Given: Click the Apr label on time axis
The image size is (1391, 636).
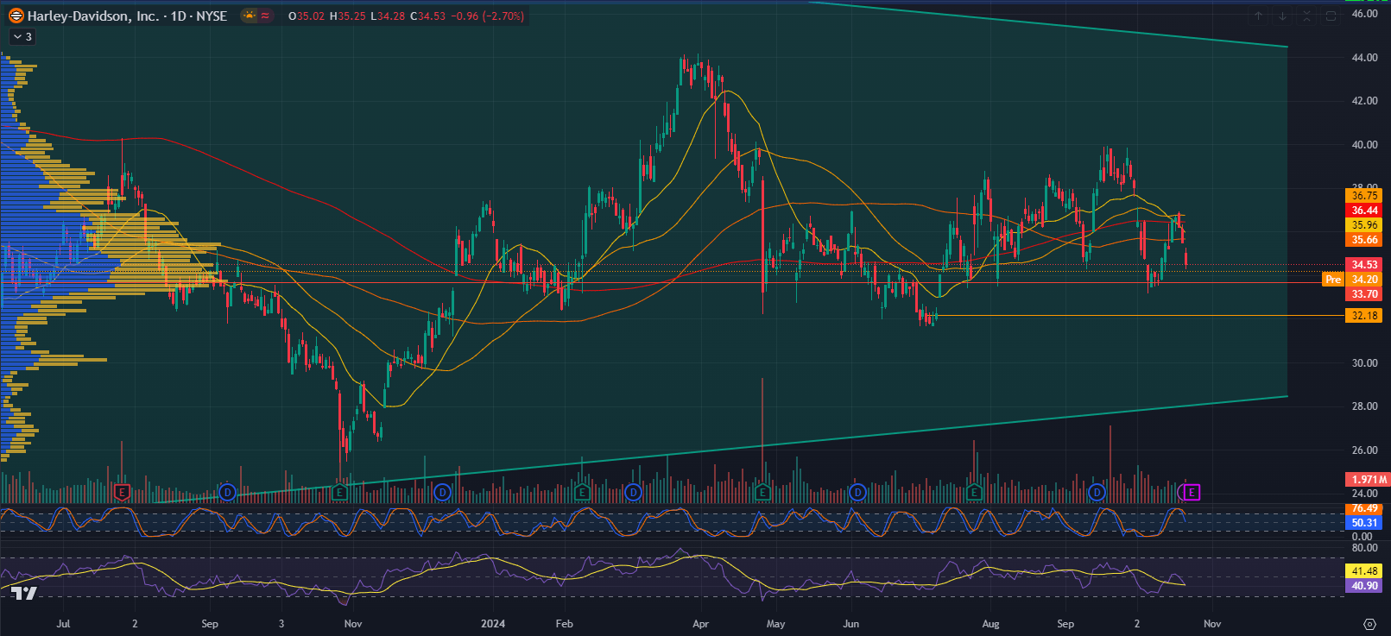Looking at the screenshot, I should pyautogui.click(x=700, y=624).
